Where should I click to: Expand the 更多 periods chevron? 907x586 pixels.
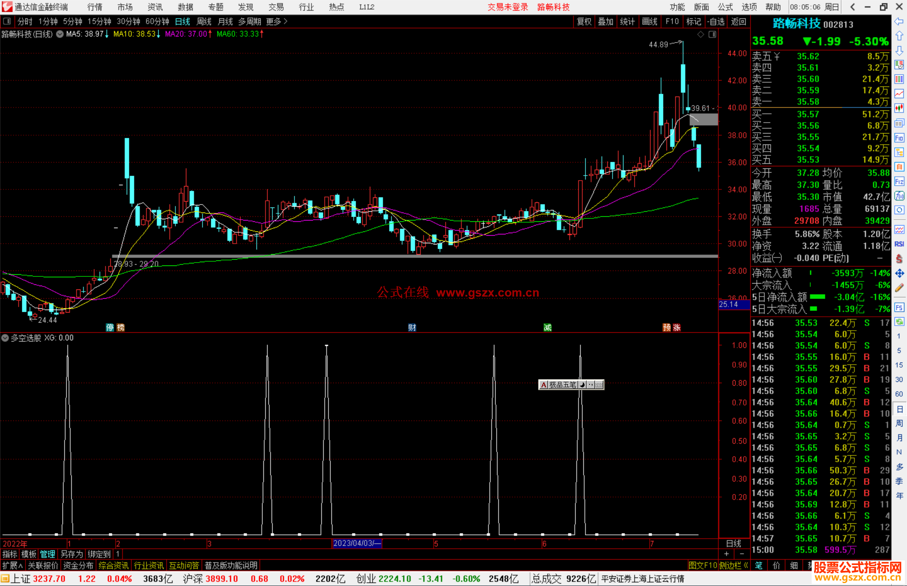click(x=286, y=21)
